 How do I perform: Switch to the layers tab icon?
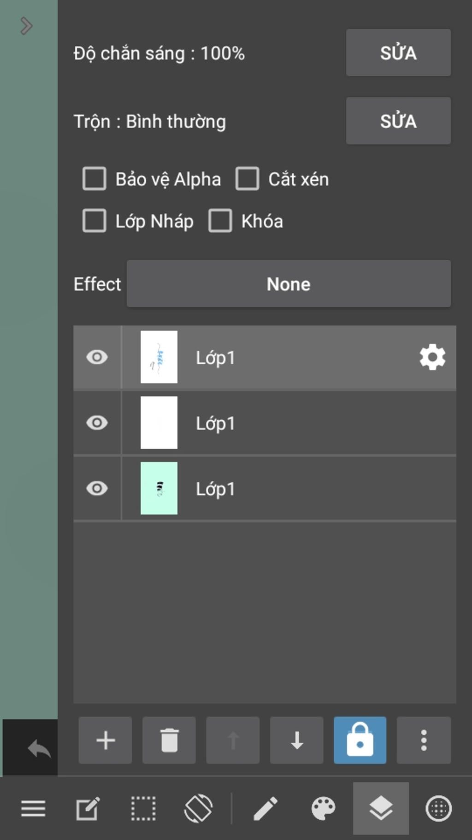[x=381, y=808]
